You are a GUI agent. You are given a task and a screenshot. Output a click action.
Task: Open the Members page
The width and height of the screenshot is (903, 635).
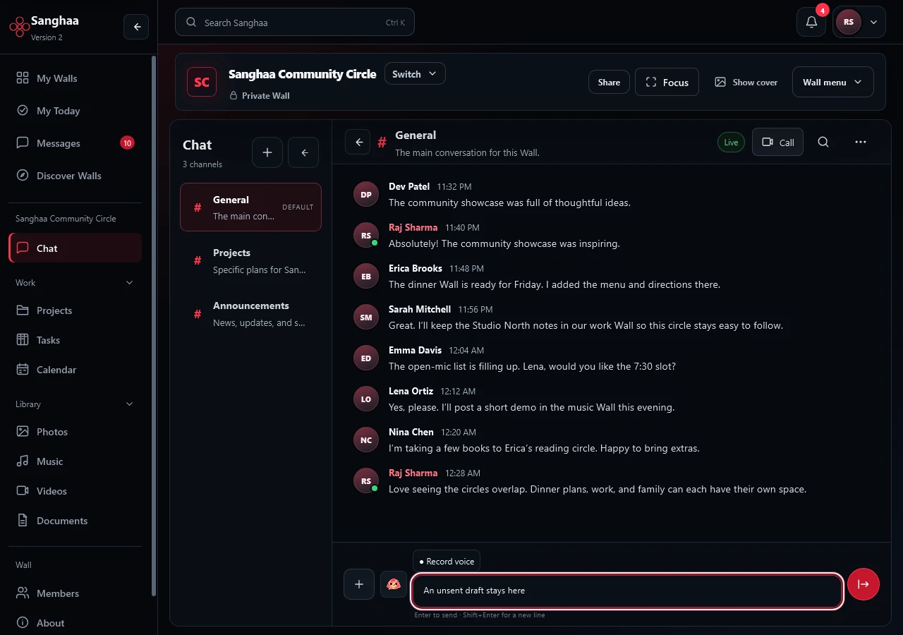tap(75, 593)
